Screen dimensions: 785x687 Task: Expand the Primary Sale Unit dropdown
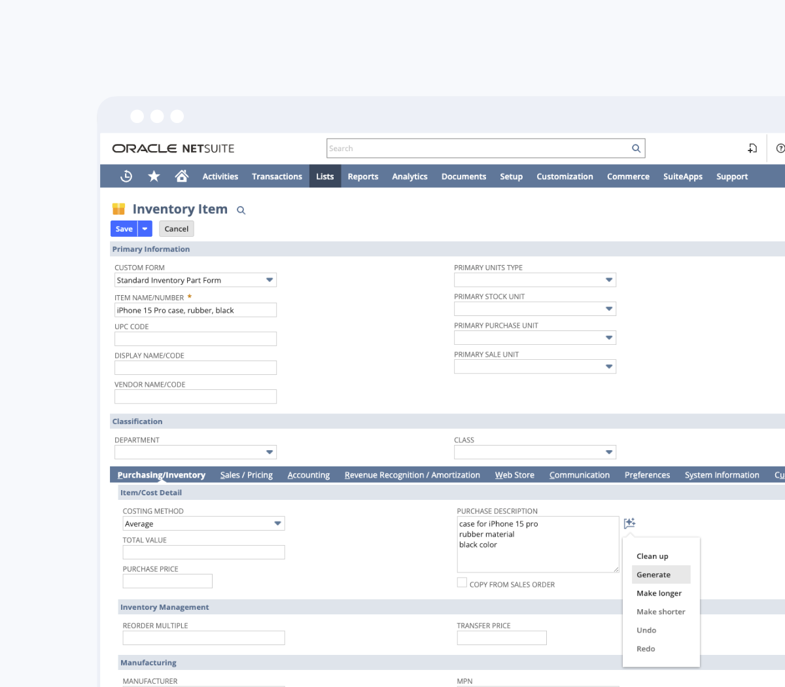(609, 366)
